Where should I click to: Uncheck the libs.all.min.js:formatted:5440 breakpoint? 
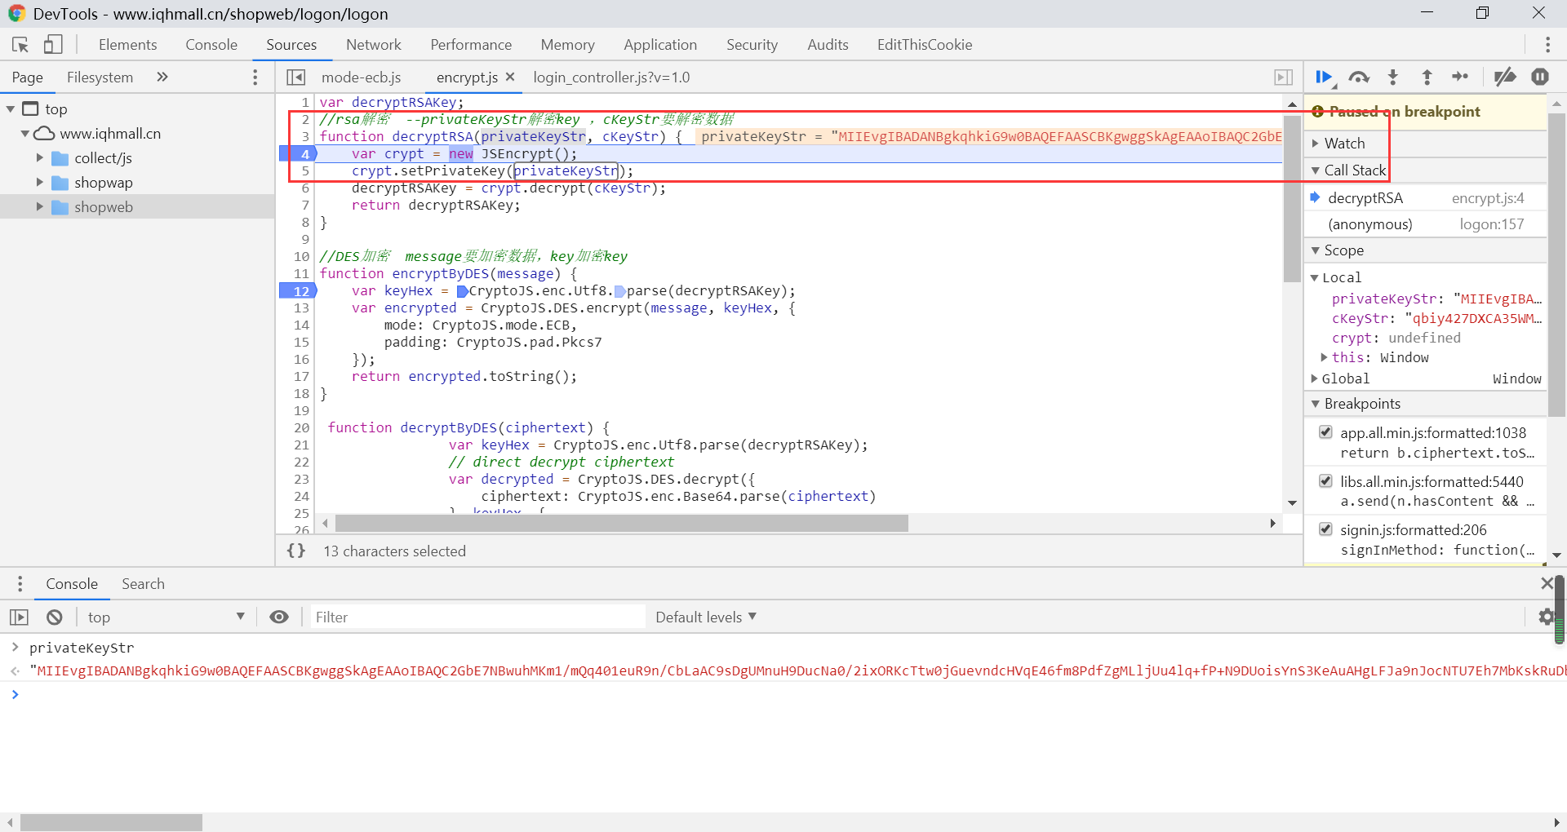[x=1326, y=481]
